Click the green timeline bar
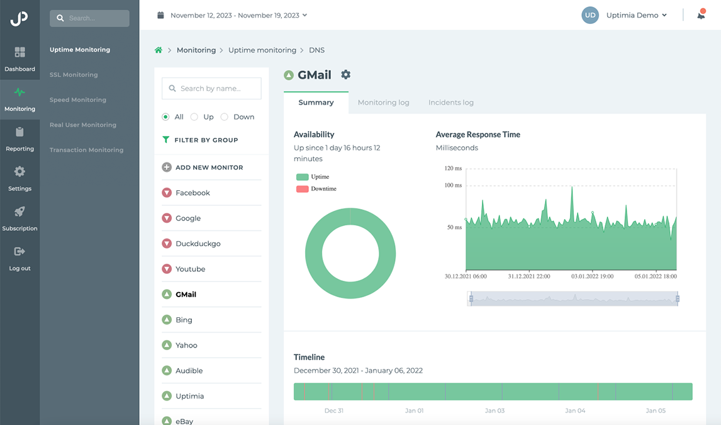This screenshot has height=425, width=721. coord(493,392)
